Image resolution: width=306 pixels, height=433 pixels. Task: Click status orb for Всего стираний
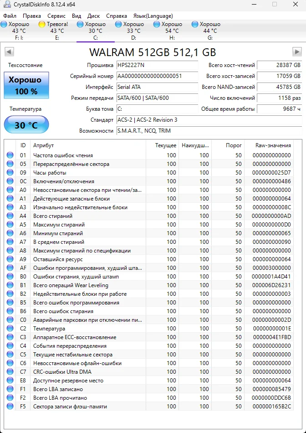click(10, 216)
